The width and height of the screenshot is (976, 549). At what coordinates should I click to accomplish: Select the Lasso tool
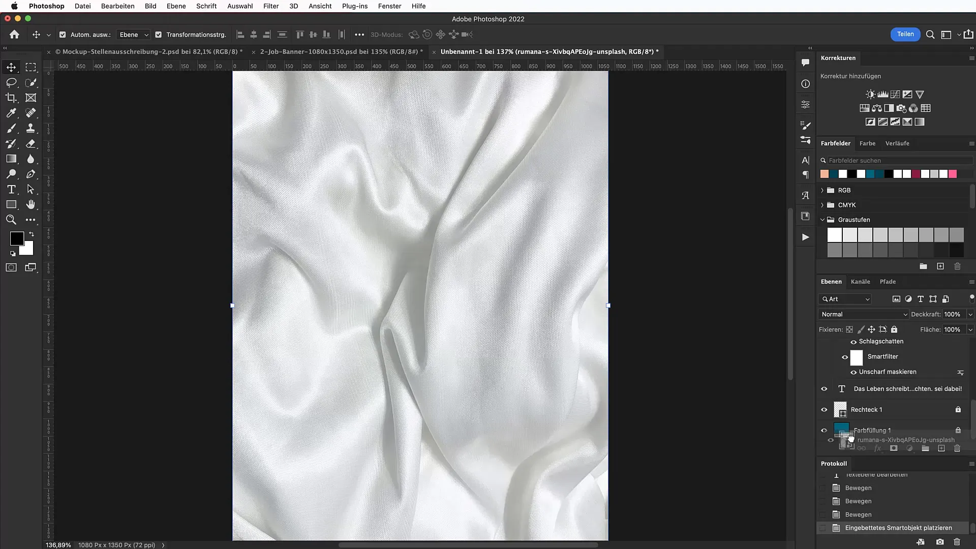[11, 82]
